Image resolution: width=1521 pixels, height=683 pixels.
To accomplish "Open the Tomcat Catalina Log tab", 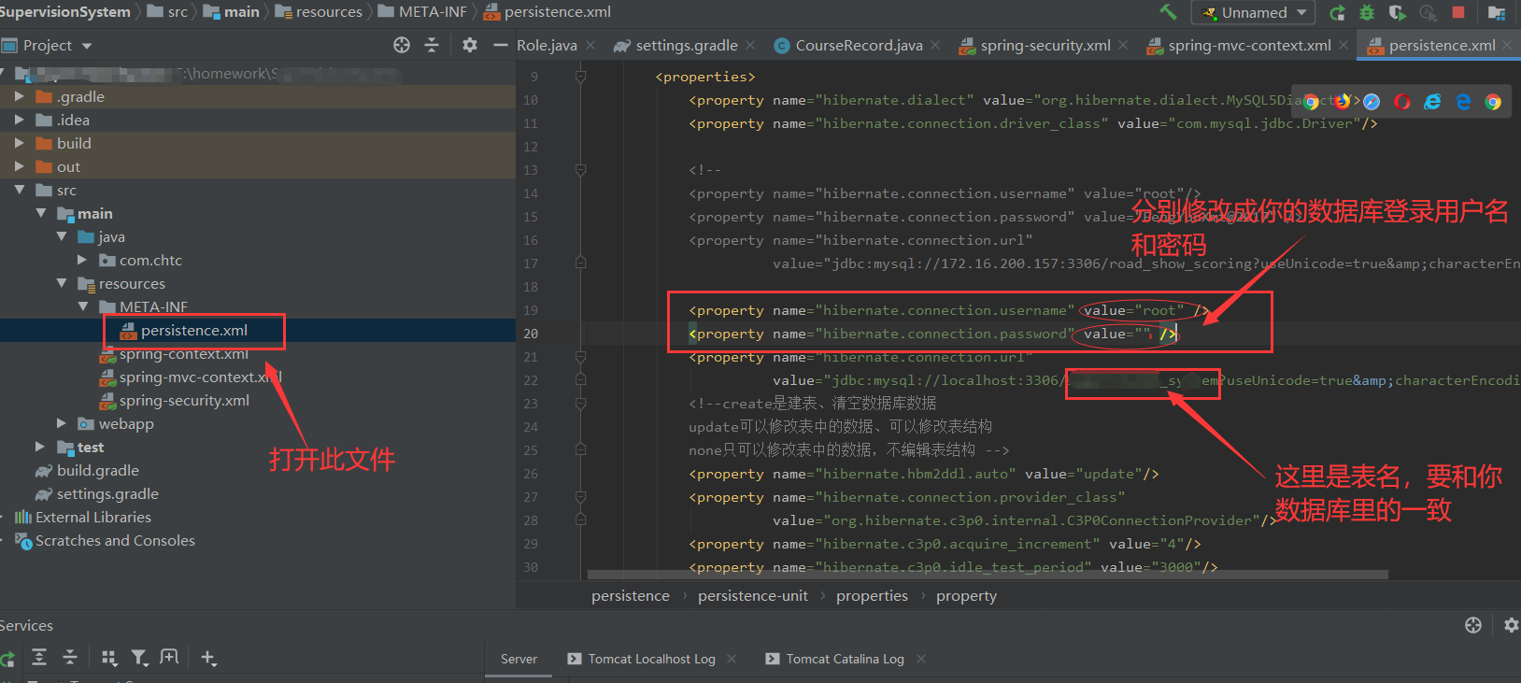I will click(x=835, y=659).
